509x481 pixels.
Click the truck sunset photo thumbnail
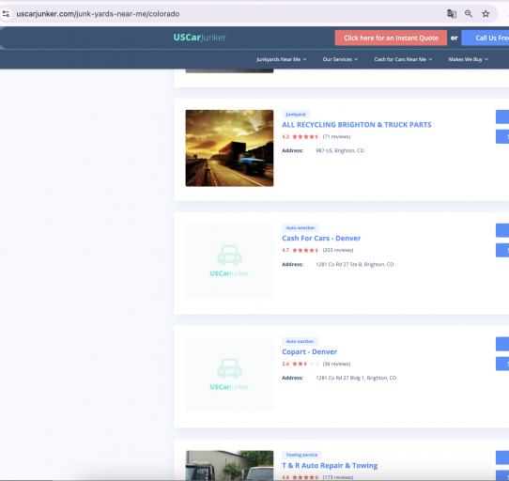[x=229, y=148]
